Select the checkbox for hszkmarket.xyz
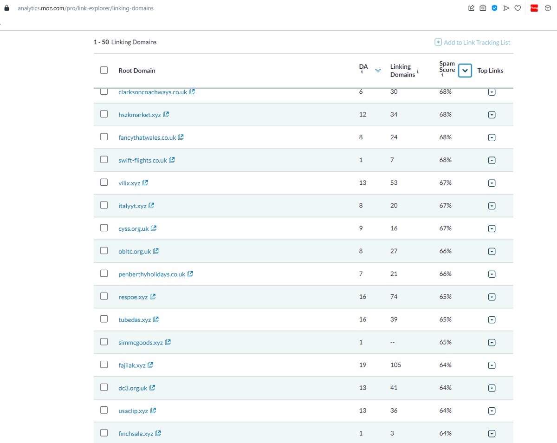Screen dimensions: 557x443 104,114
